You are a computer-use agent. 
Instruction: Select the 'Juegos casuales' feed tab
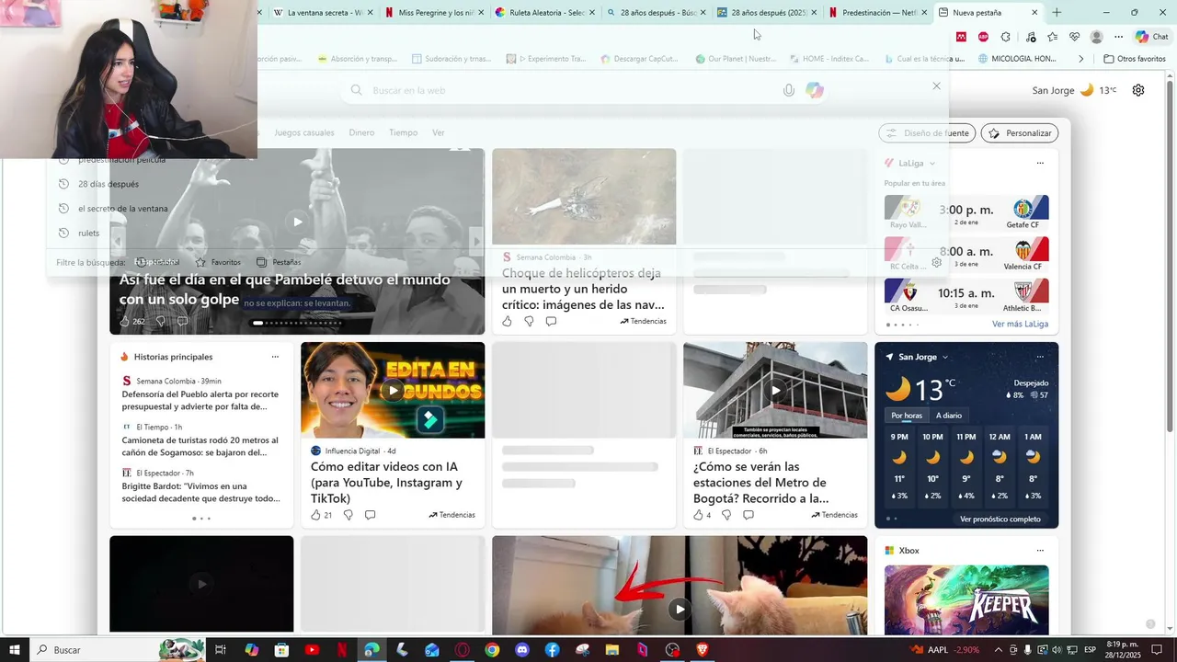point(304,133)
